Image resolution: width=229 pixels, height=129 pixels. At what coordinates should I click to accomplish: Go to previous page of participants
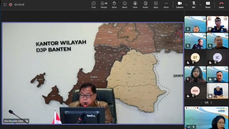[x=201, y=103]
